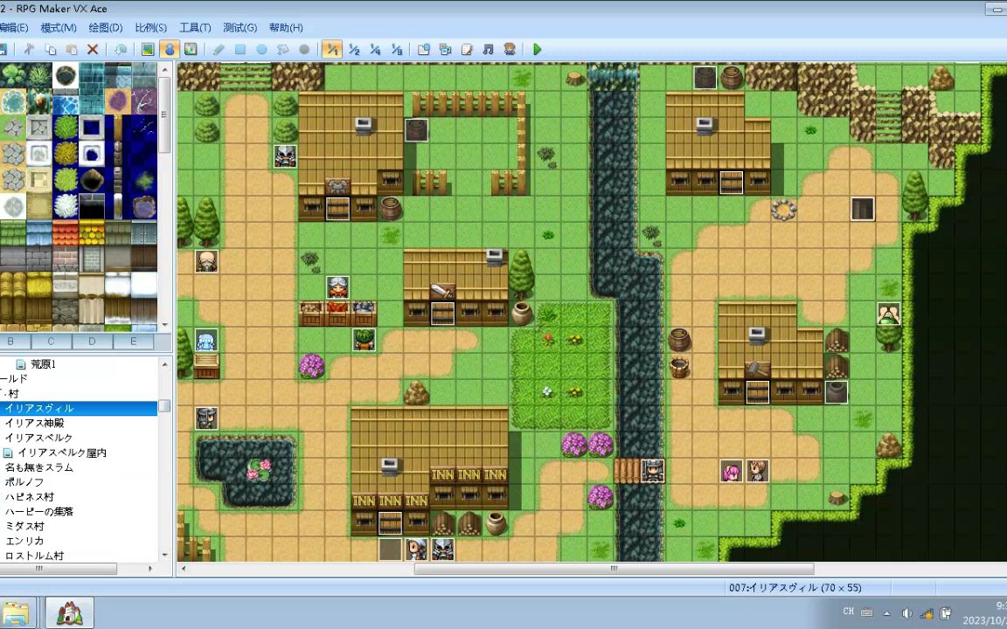The image size is (1007, 629).
Task: Switch to Map editing mode
Action: 148,50
